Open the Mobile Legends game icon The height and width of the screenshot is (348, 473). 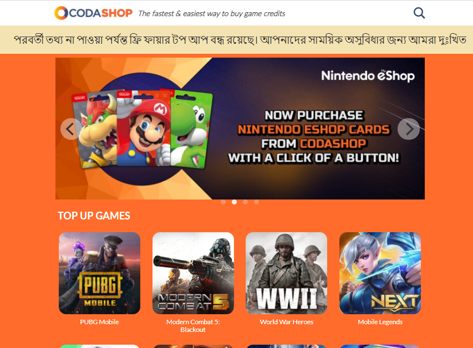pos(380,273)
